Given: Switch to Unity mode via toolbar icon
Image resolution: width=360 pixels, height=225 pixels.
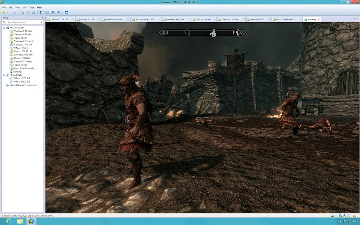Looking at the screenshot, I should (x=58, y=13).
